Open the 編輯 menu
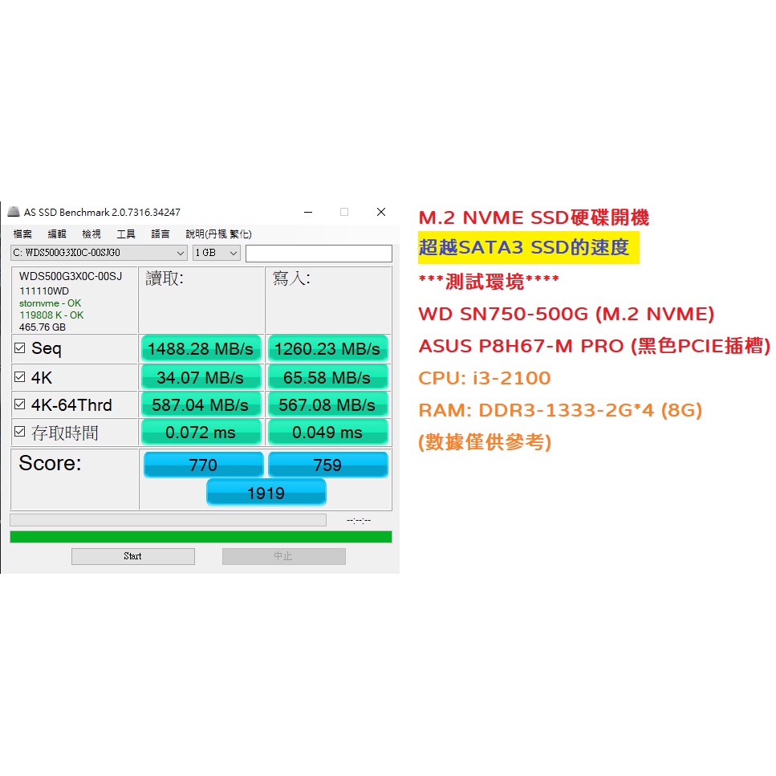The height and width of the screenshot is (776, 776). [57, 234]
